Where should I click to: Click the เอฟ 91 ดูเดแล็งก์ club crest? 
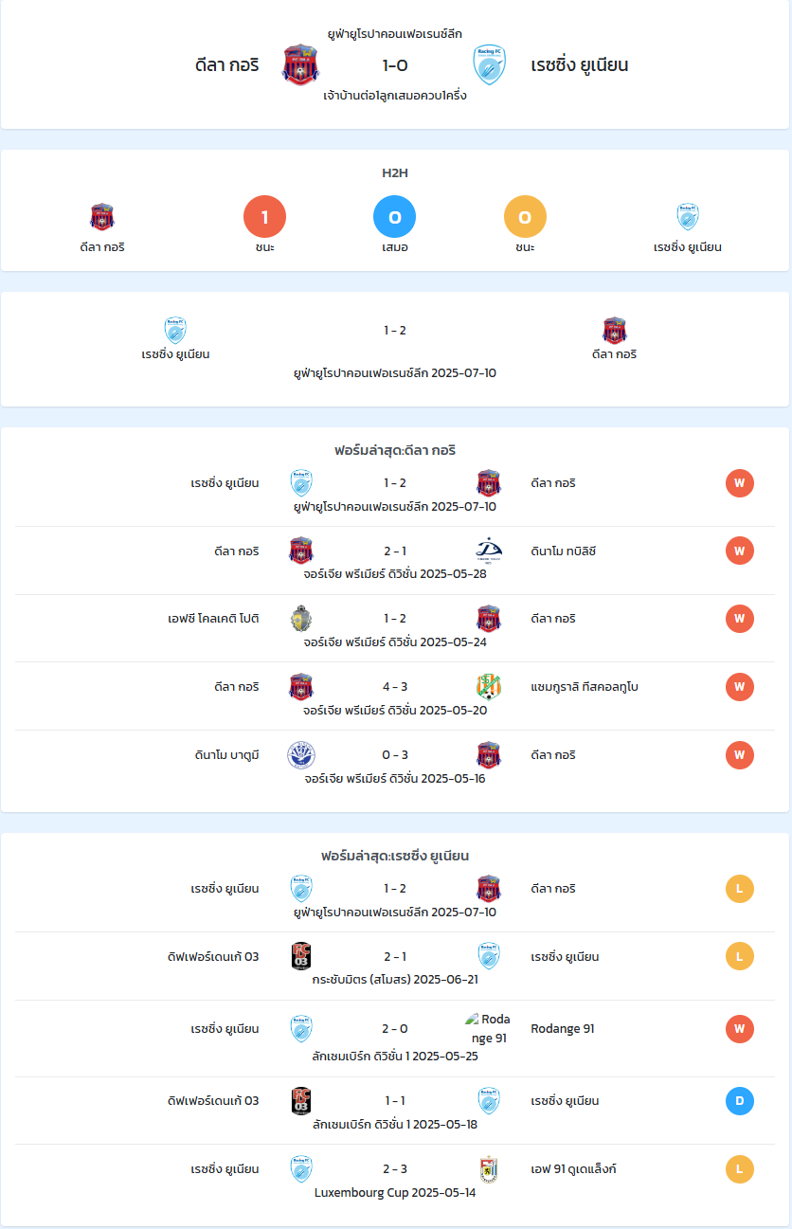pos(489,1168)
